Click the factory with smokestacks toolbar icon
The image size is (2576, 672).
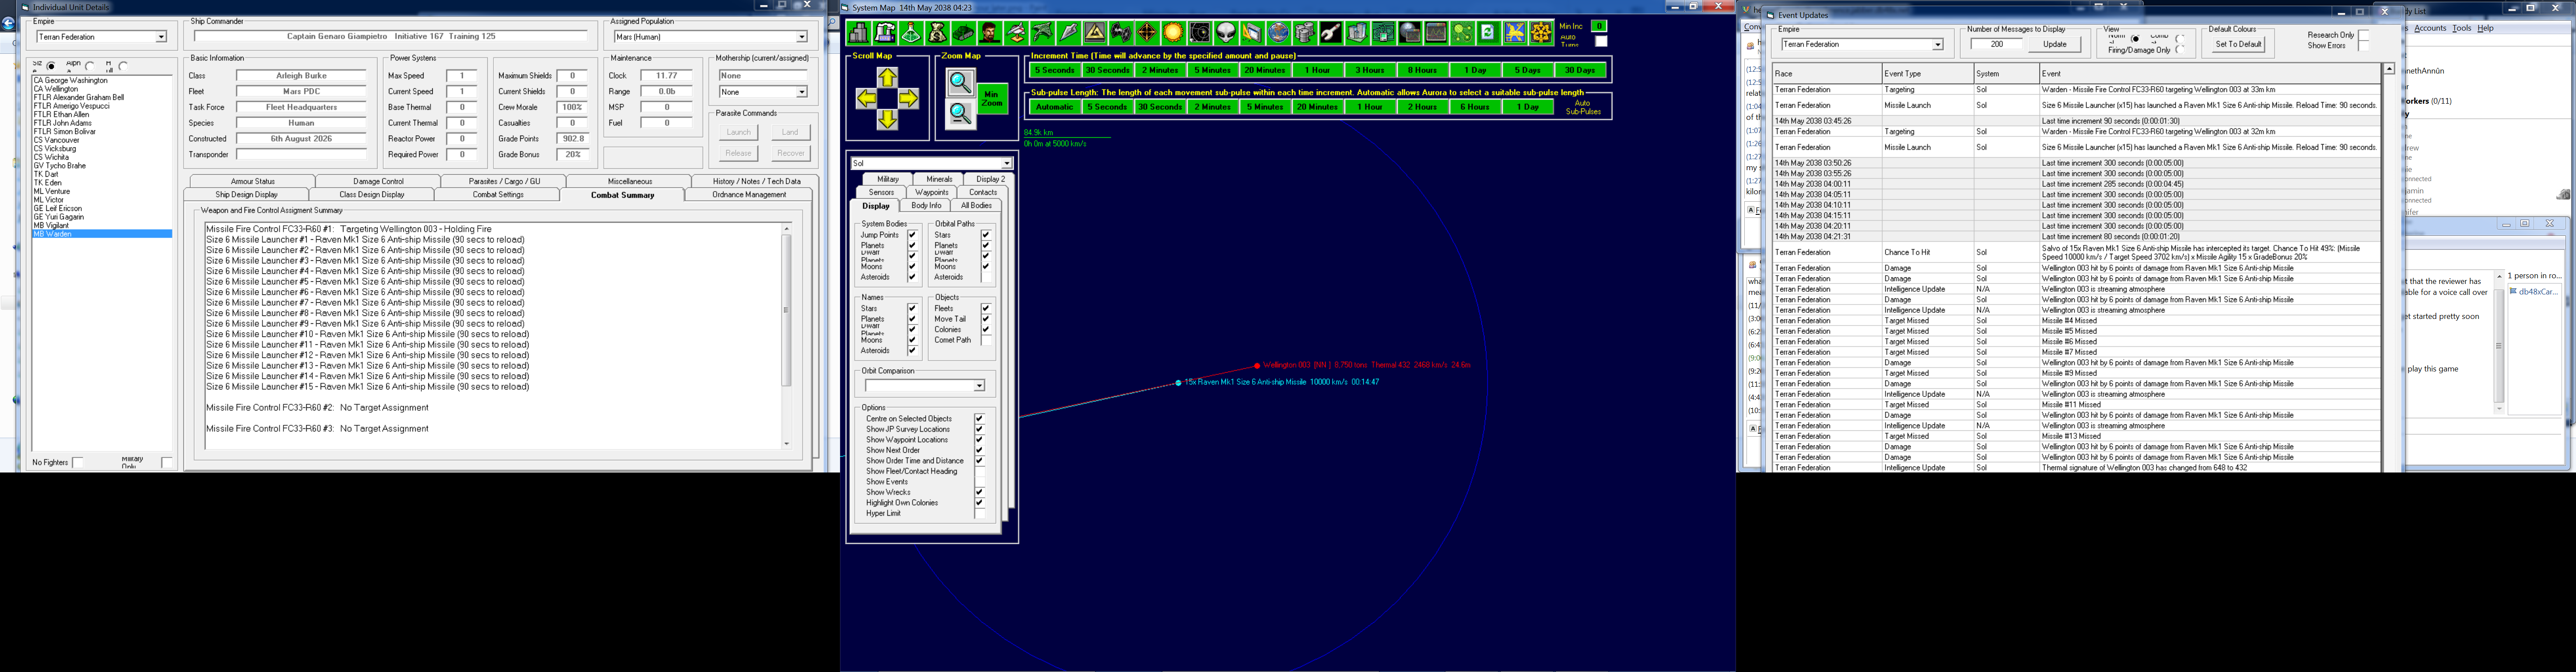[x=885, y=33]
